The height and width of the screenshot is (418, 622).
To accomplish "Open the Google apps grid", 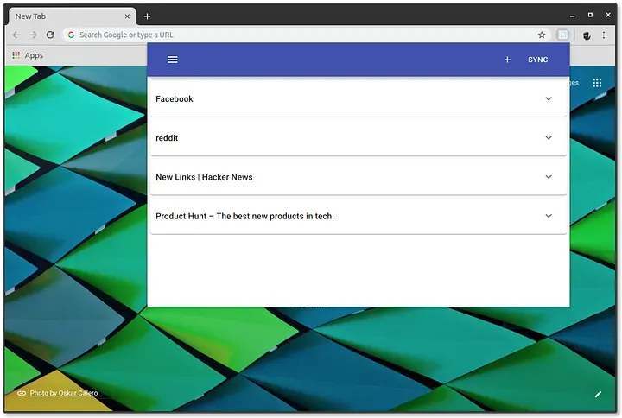I will tap(597, 83).
